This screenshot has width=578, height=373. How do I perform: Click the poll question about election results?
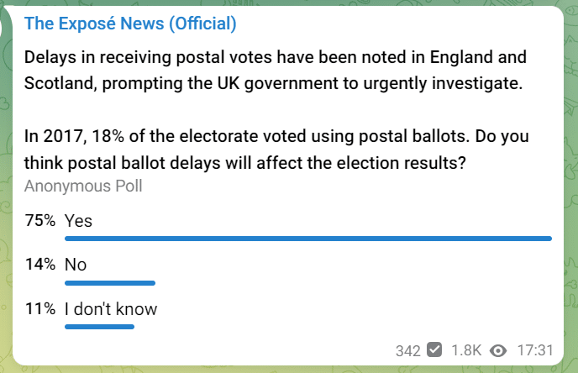click(276, 150)
